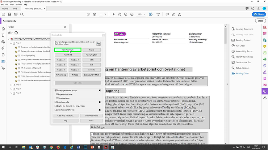This screenshot has width=268, height=150.
Task: Open the help question mark icon
Action: tap(253, 9)
